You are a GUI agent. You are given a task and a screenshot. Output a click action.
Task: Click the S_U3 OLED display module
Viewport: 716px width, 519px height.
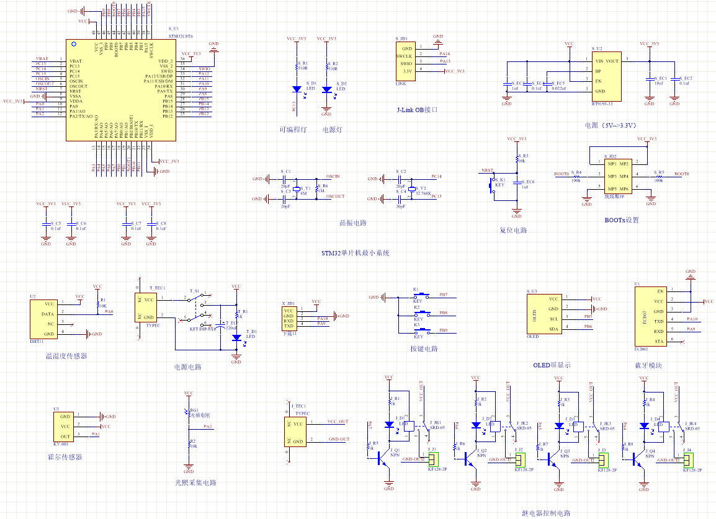544,314
